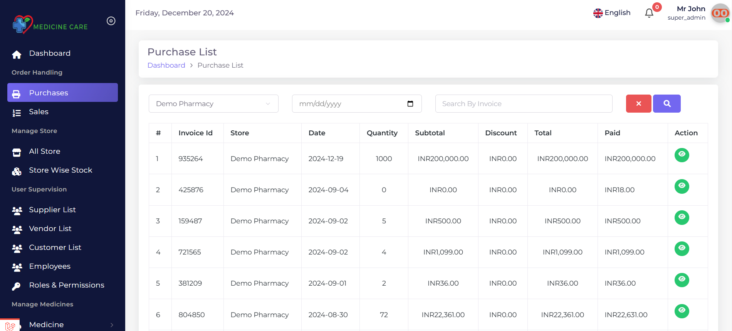The width and height of the screenshot is (732, 331).
Task: View purchase invoice 159487 via eye icon
Action: 682,217
